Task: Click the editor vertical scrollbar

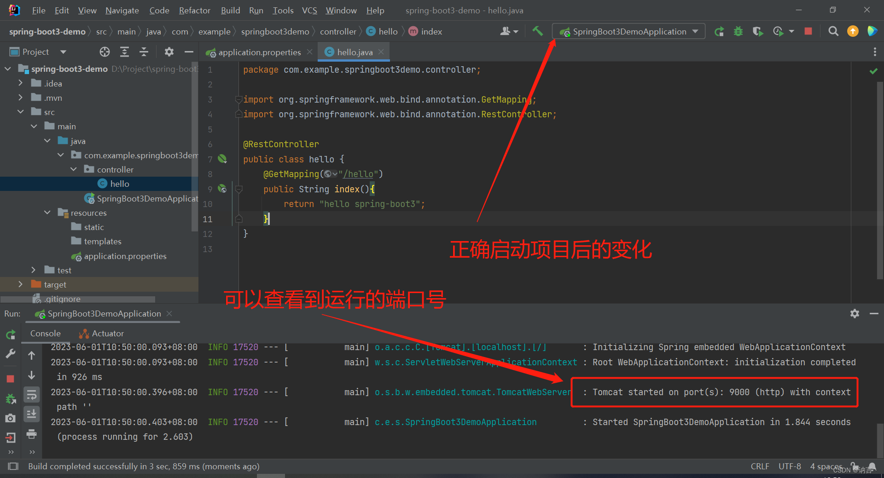Action: (x=880, y=179)
